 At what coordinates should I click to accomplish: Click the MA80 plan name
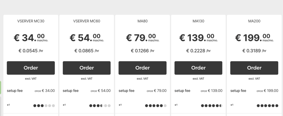(x=142, y=21)
